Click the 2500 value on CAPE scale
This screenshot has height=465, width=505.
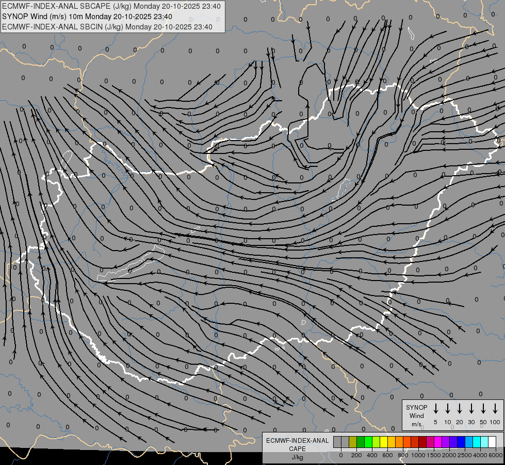(x=465, y=455)
